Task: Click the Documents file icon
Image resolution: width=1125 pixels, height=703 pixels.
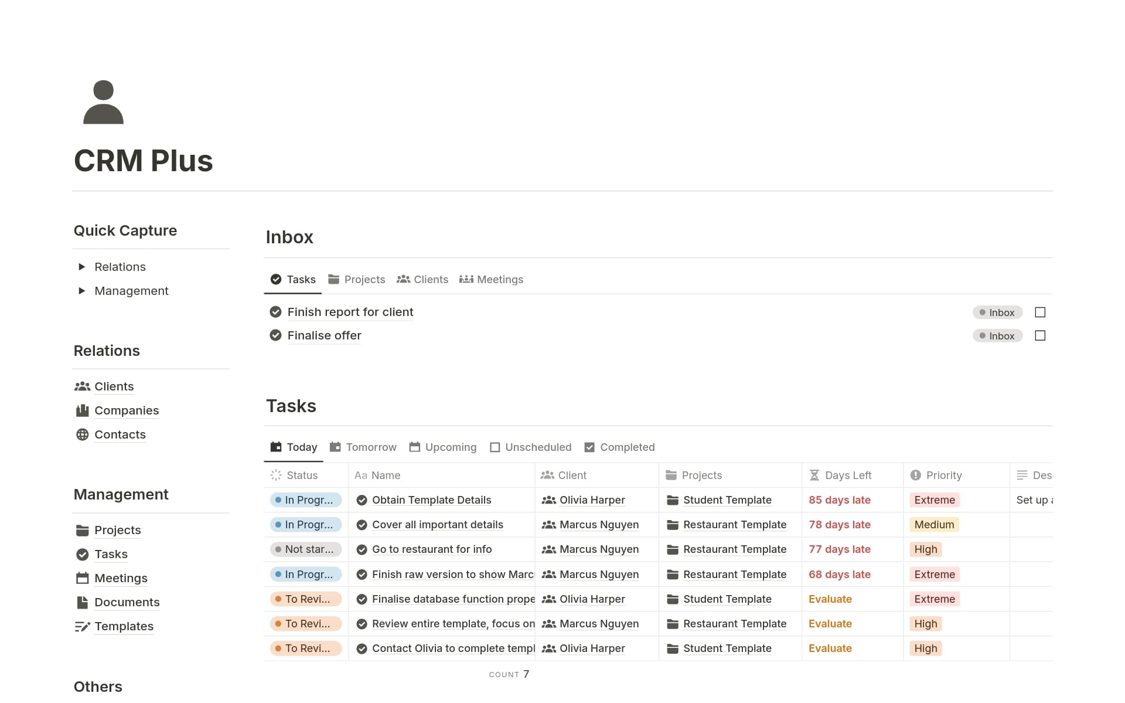Action: [83, 602]
